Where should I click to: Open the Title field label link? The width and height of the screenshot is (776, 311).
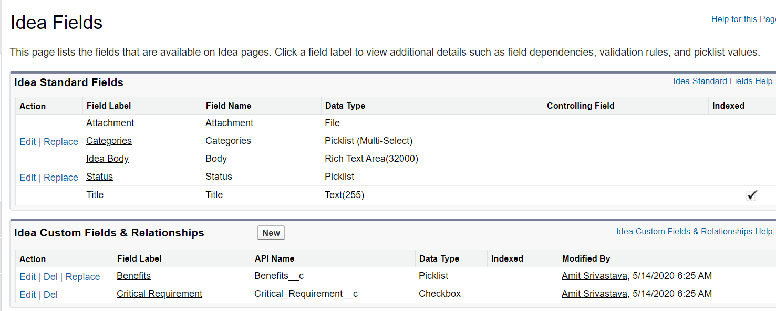(x=95, y=195)
